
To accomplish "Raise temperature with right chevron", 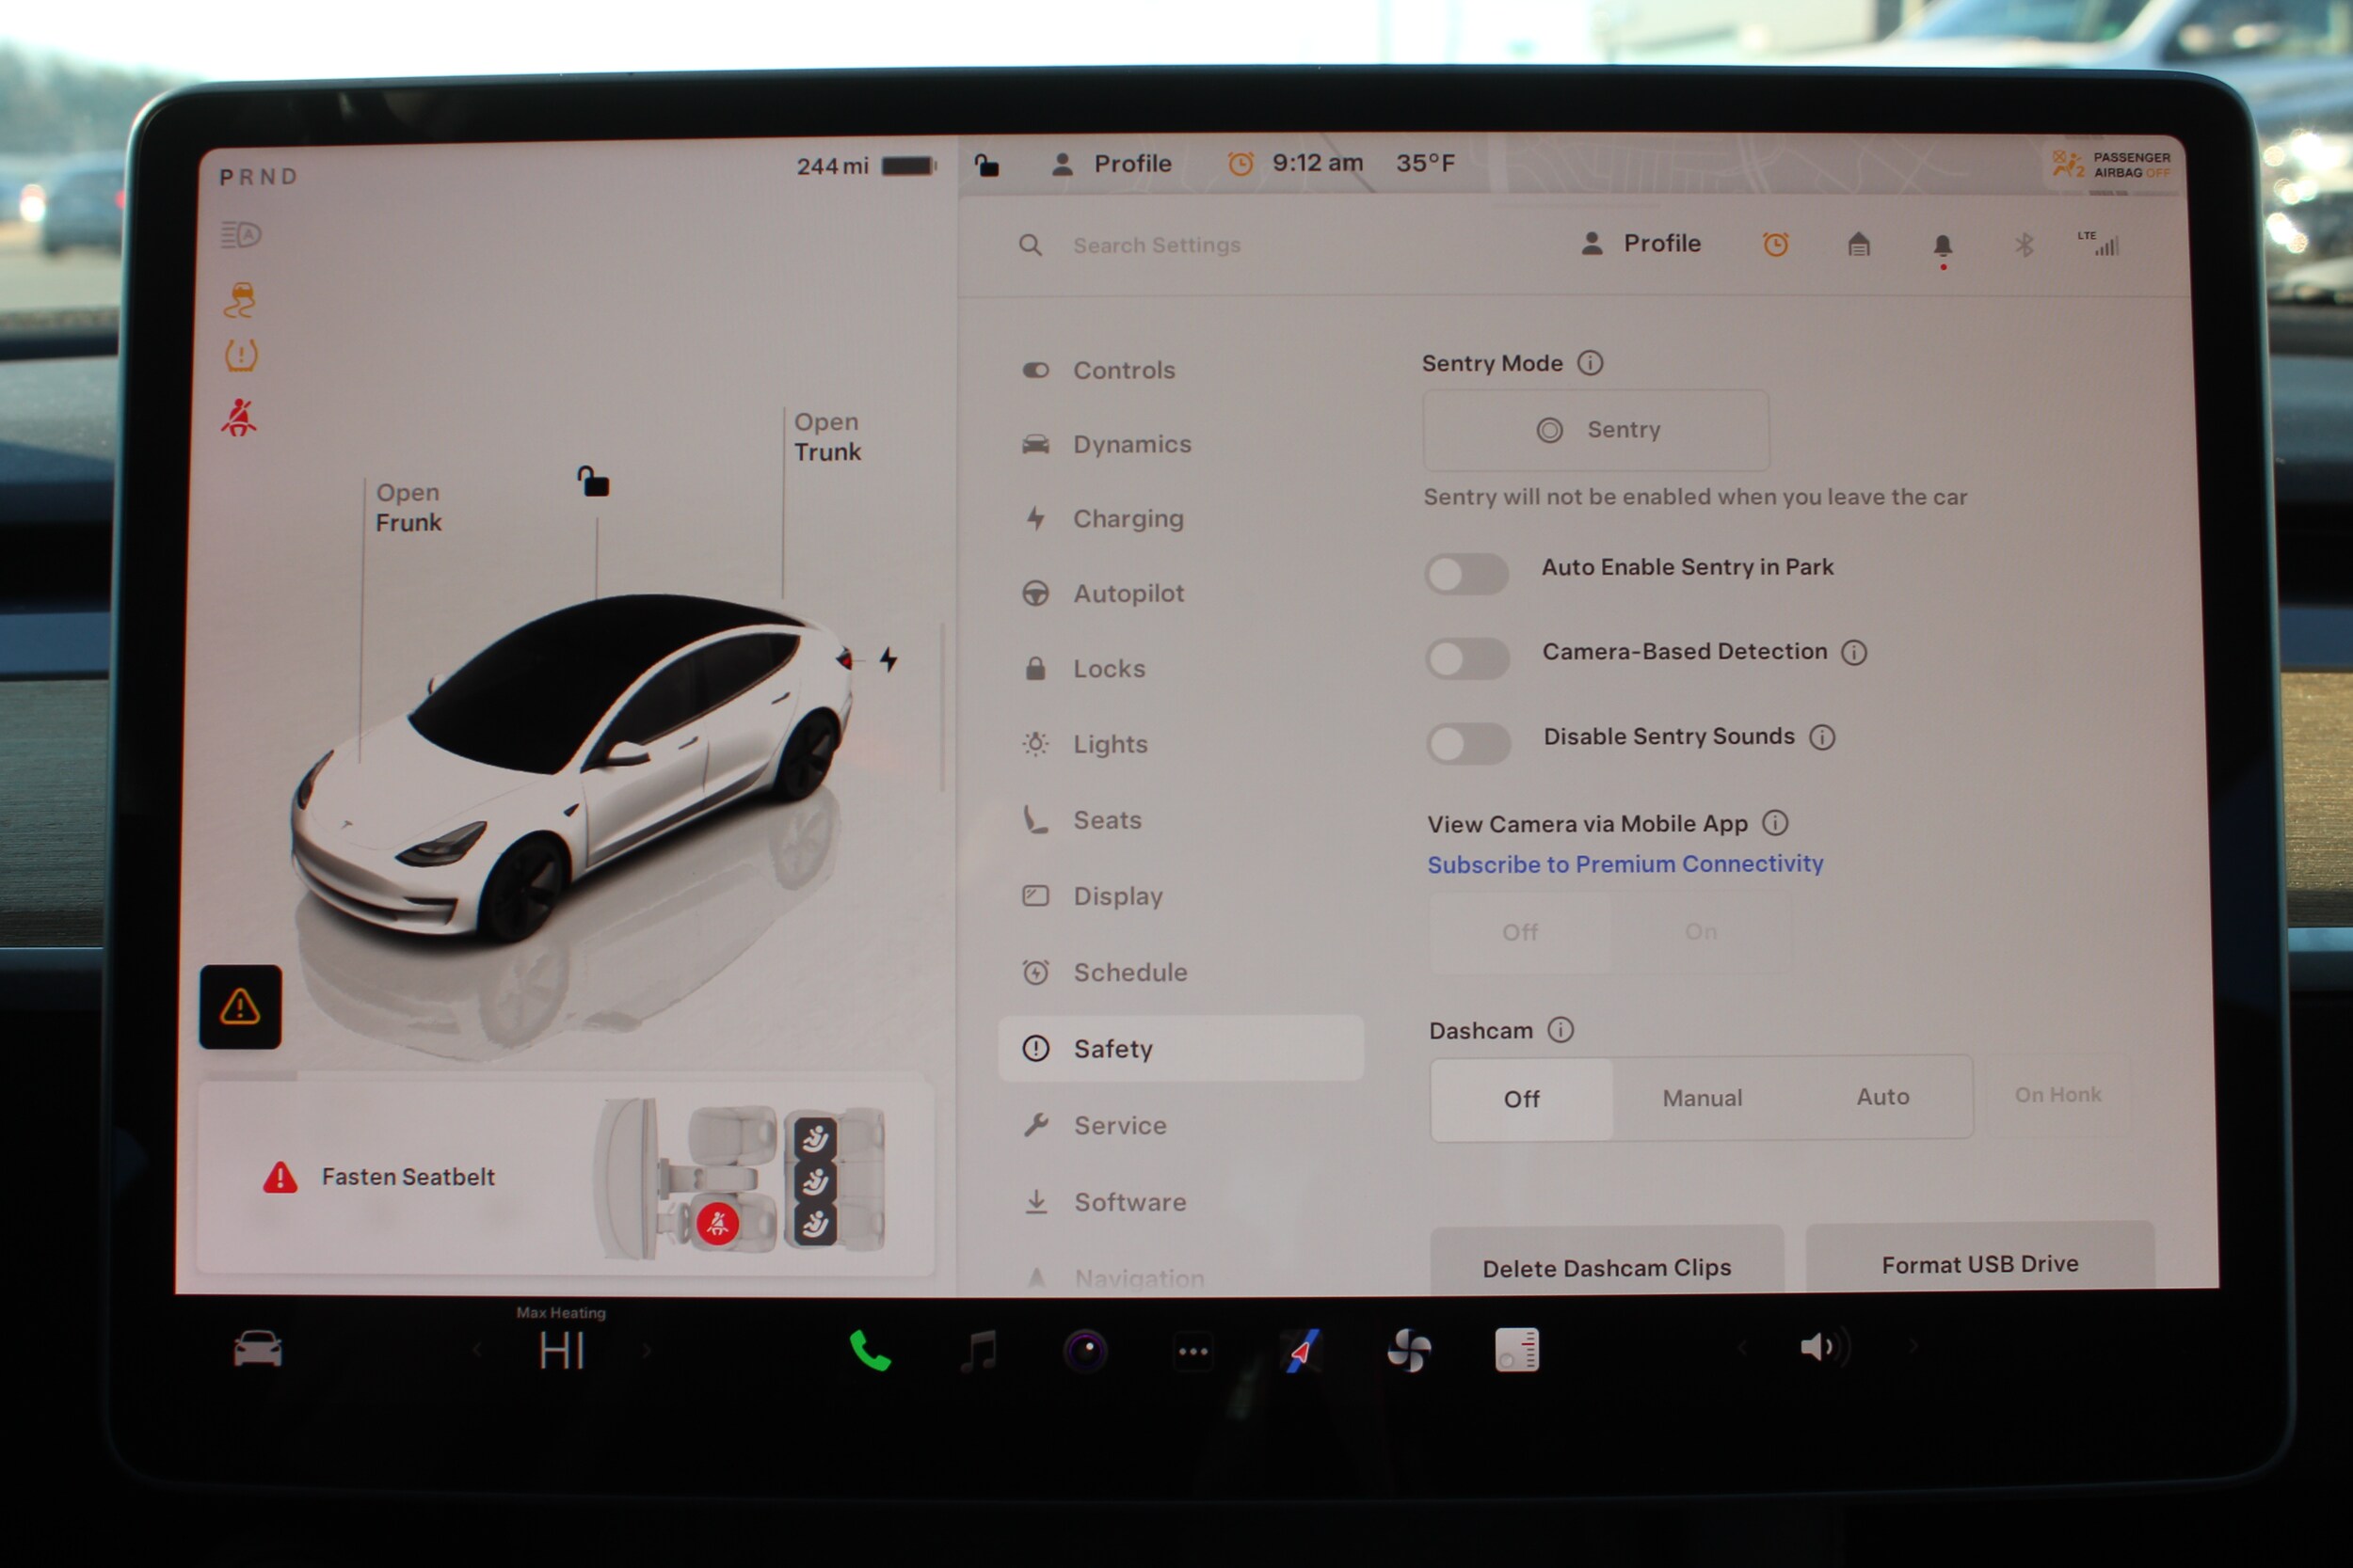I will 648,1351.
